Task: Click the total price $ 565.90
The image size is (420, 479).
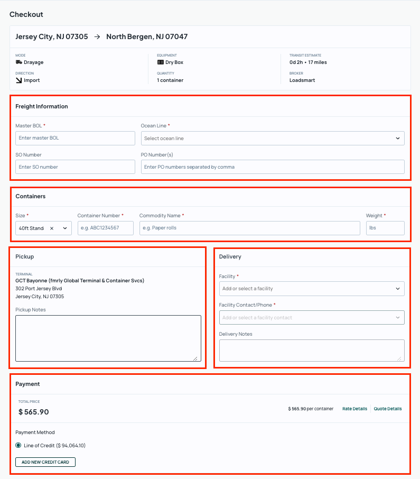Action: click(x=34, y=412)
